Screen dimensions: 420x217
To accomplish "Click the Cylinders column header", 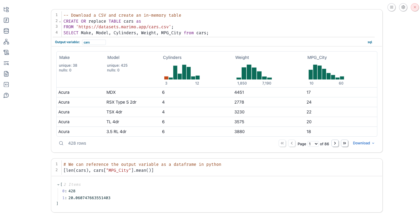I will (x=172, y=57).
